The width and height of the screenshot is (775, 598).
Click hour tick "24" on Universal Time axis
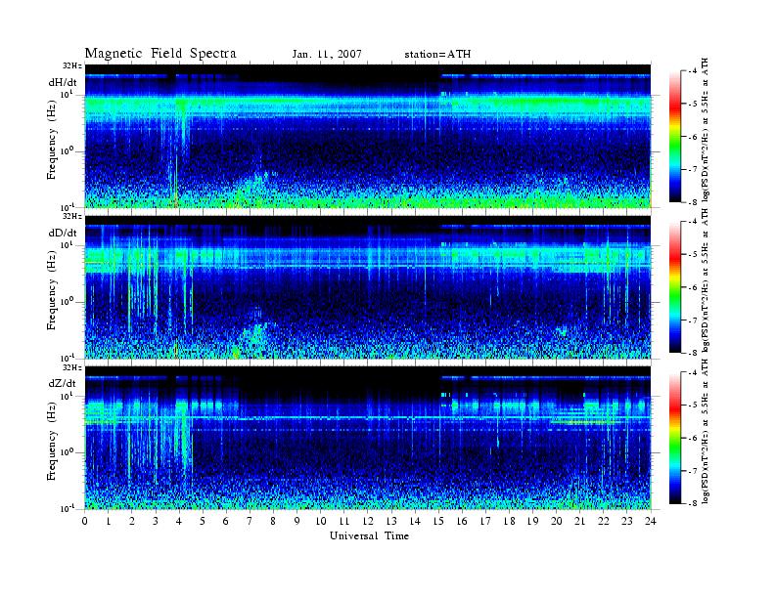[651, 522]
